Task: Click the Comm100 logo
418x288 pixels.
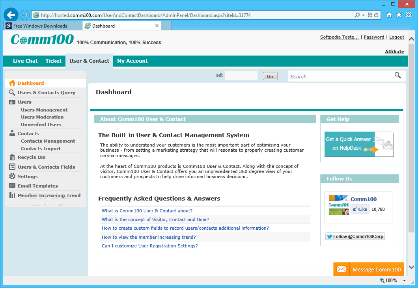Action: coord(42,39)
